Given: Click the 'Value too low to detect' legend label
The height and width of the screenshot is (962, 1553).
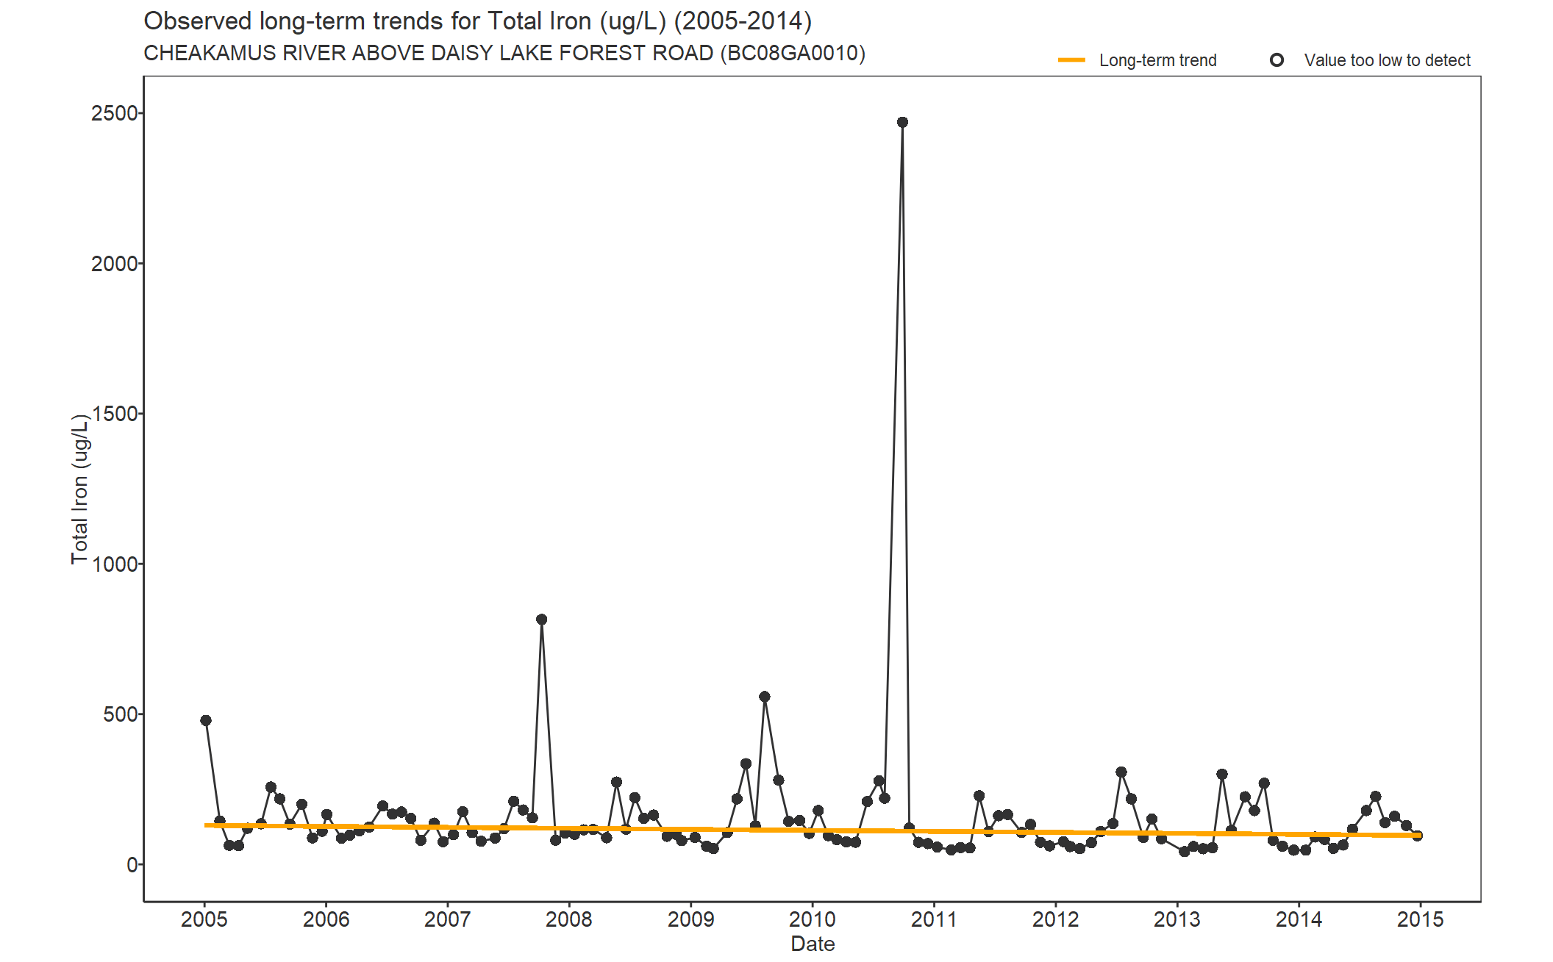Looking at the screenshot, I should point(1387,60).
